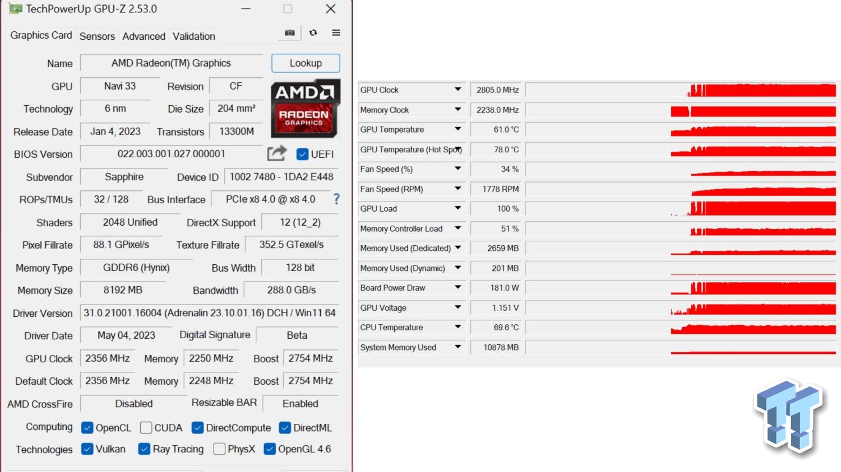Toggle the UEFI checkbox

pos(302,155)
